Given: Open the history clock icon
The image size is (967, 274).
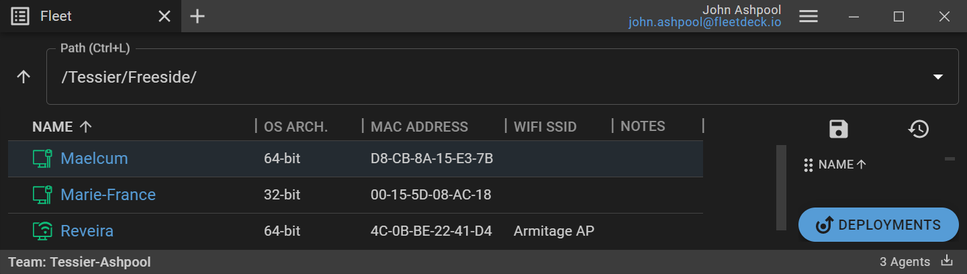Looking at the screenshot, I should click(x=918, y=128).
